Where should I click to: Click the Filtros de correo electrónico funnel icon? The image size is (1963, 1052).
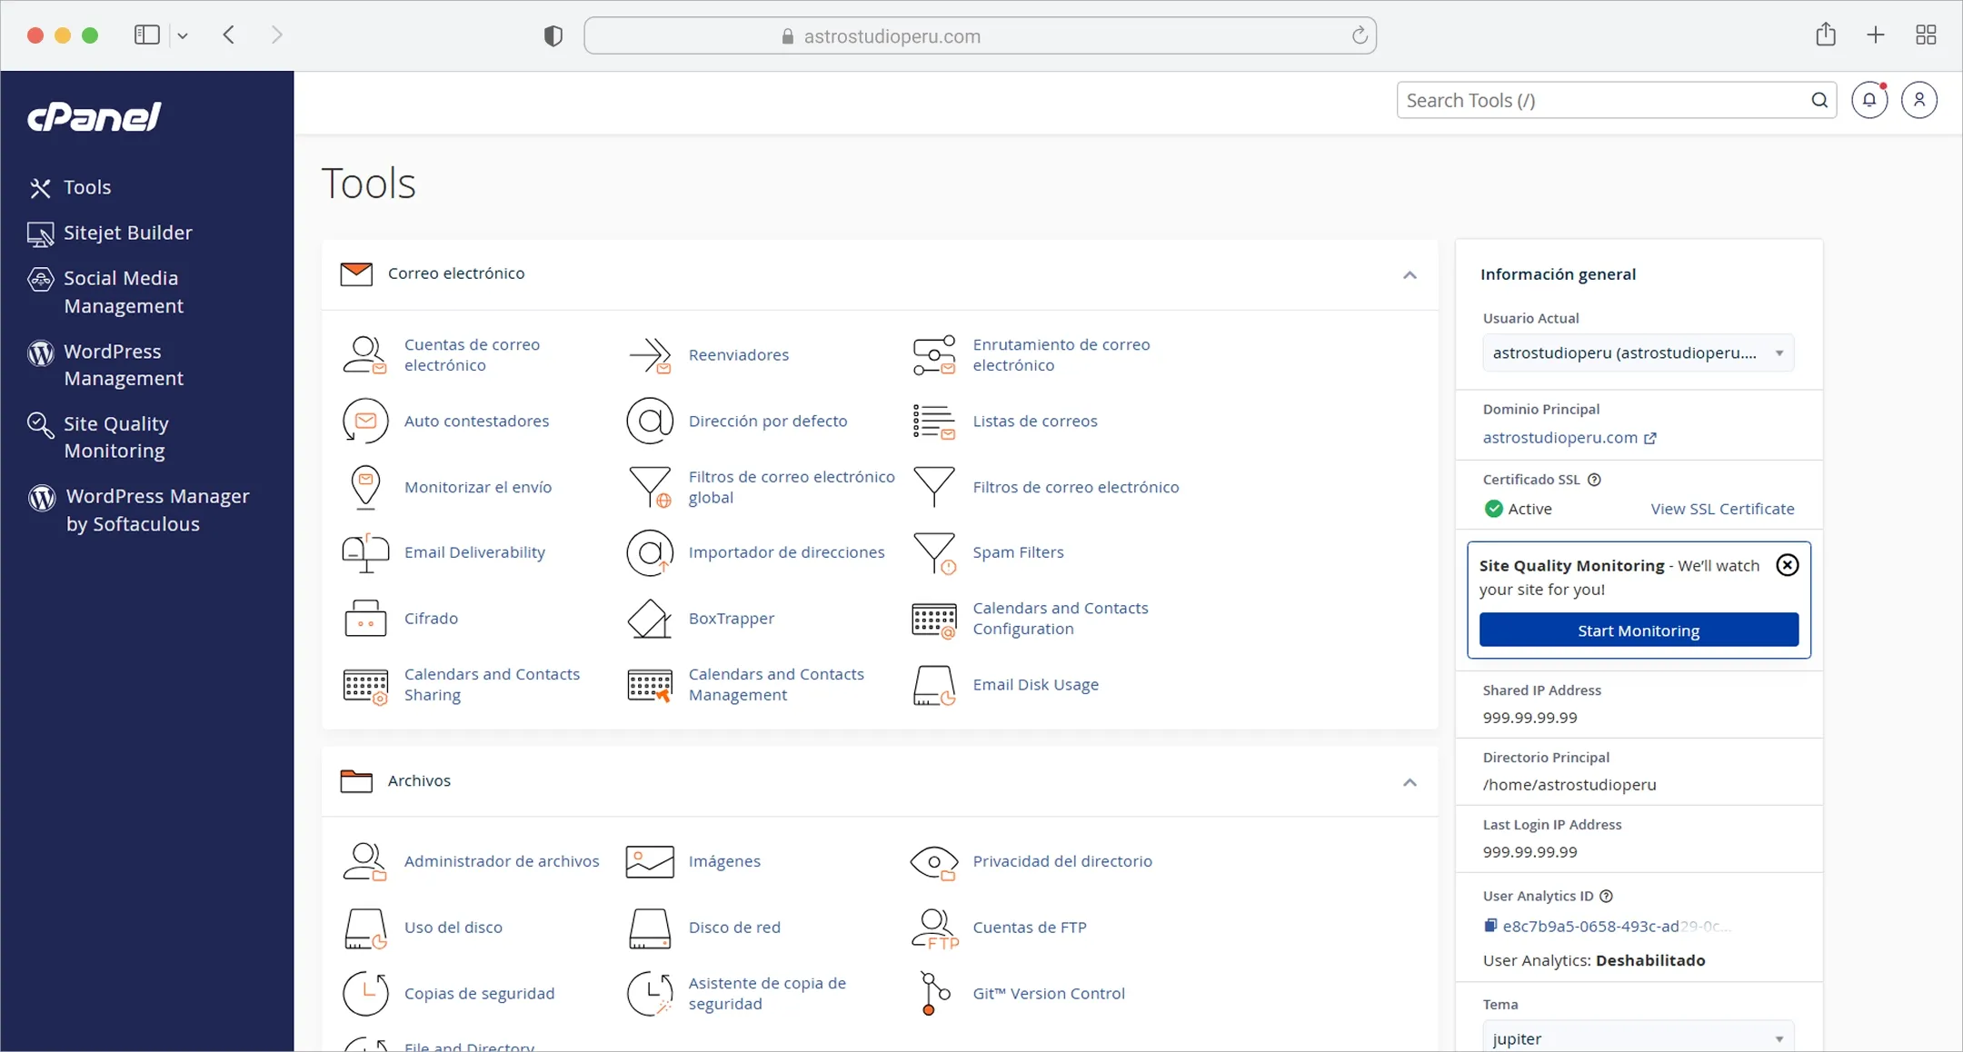pos(934,487)
